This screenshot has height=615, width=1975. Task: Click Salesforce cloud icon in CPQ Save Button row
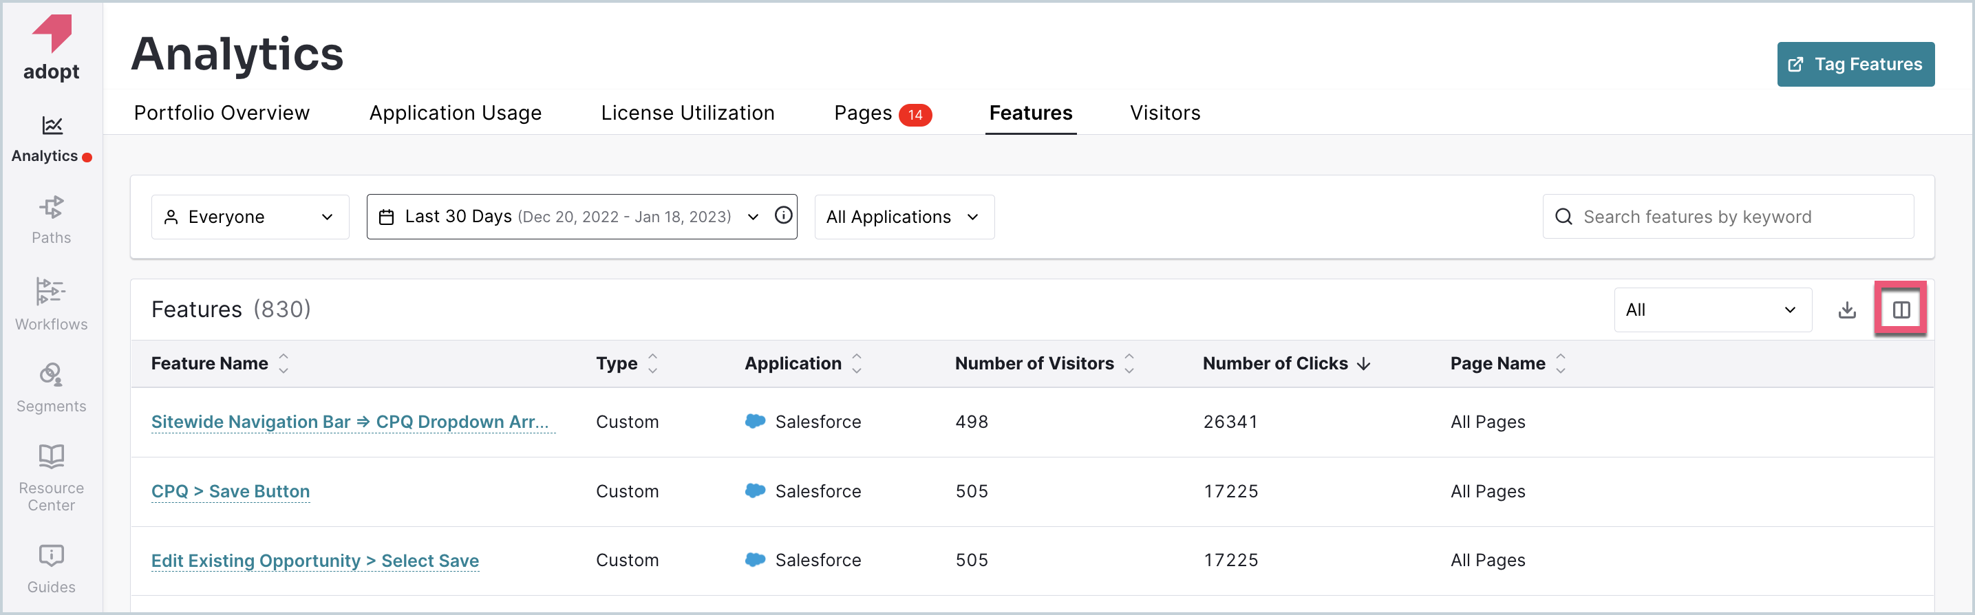(x=755, y=490)
